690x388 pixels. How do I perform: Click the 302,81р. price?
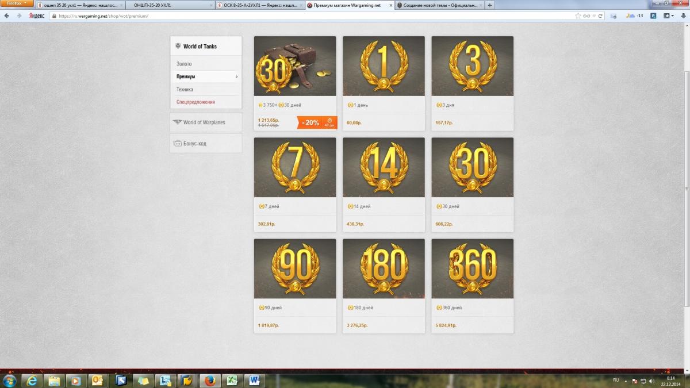[x=267, y=224]
